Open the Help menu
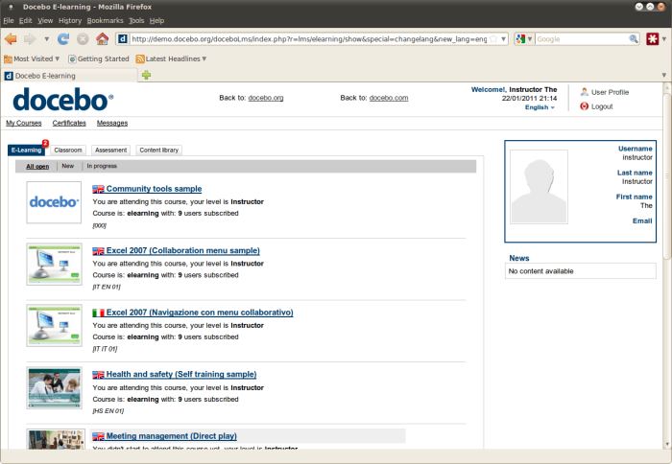This screenshot has height=464, width=672. click(x=156, y=20)
